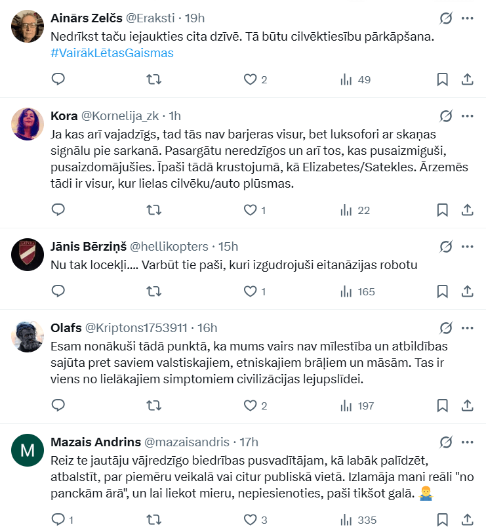The height and width of the screenshot is (527, 486).
Task: Click Mazais Andrins's green M avatar
Action: [x=28, y=450]
